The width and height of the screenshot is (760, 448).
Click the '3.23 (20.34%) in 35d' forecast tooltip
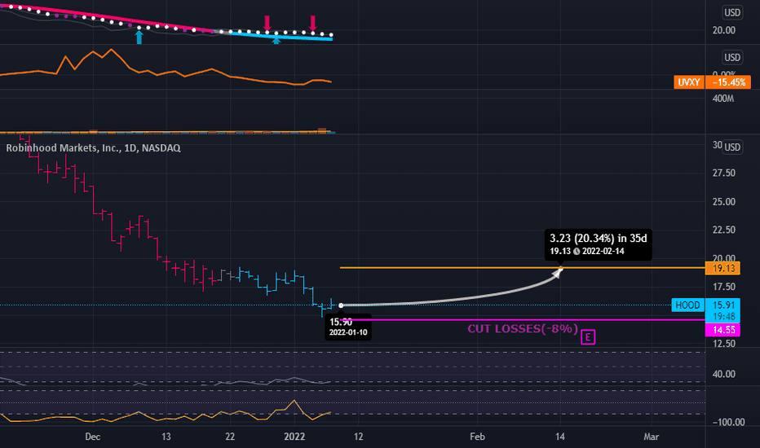pos(598,244)
